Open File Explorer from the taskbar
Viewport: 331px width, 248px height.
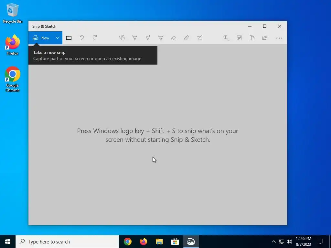(159, 242)
